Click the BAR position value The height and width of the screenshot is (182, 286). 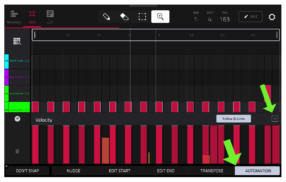(196, 19)
